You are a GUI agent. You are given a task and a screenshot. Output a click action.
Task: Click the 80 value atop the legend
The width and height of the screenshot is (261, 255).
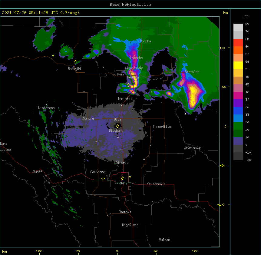247,24
